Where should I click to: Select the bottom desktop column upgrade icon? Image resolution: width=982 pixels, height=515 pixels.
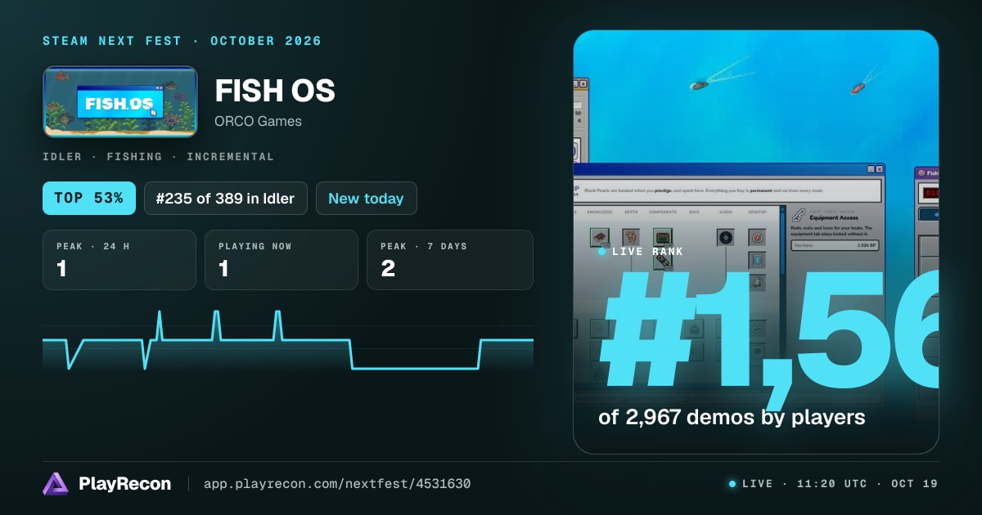(x=757, y=283)
